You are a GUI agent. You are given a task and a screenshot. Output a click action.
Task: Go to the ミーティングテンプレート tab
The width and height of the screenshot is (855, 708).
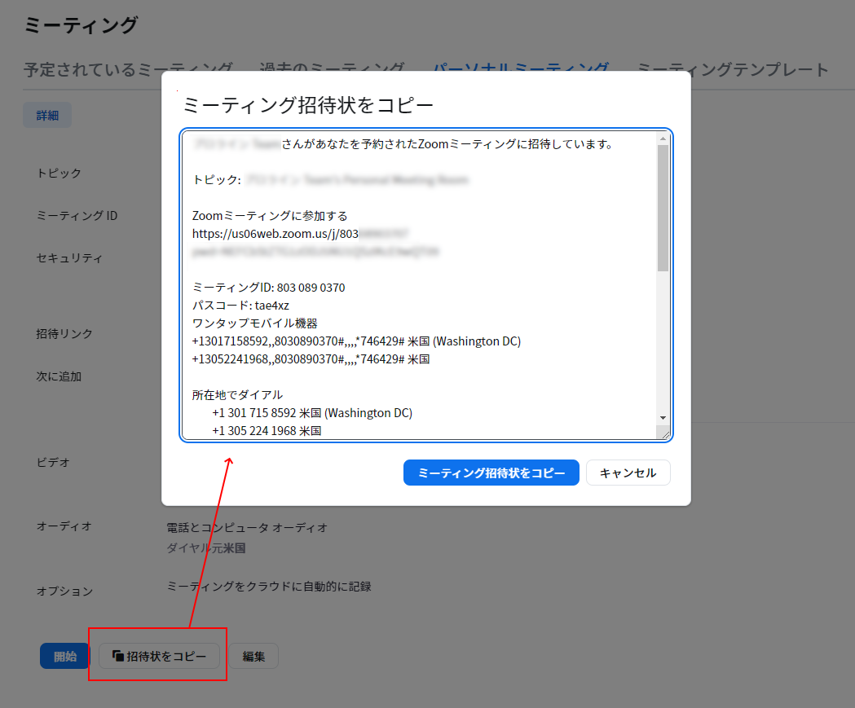[x=733, y=69]
